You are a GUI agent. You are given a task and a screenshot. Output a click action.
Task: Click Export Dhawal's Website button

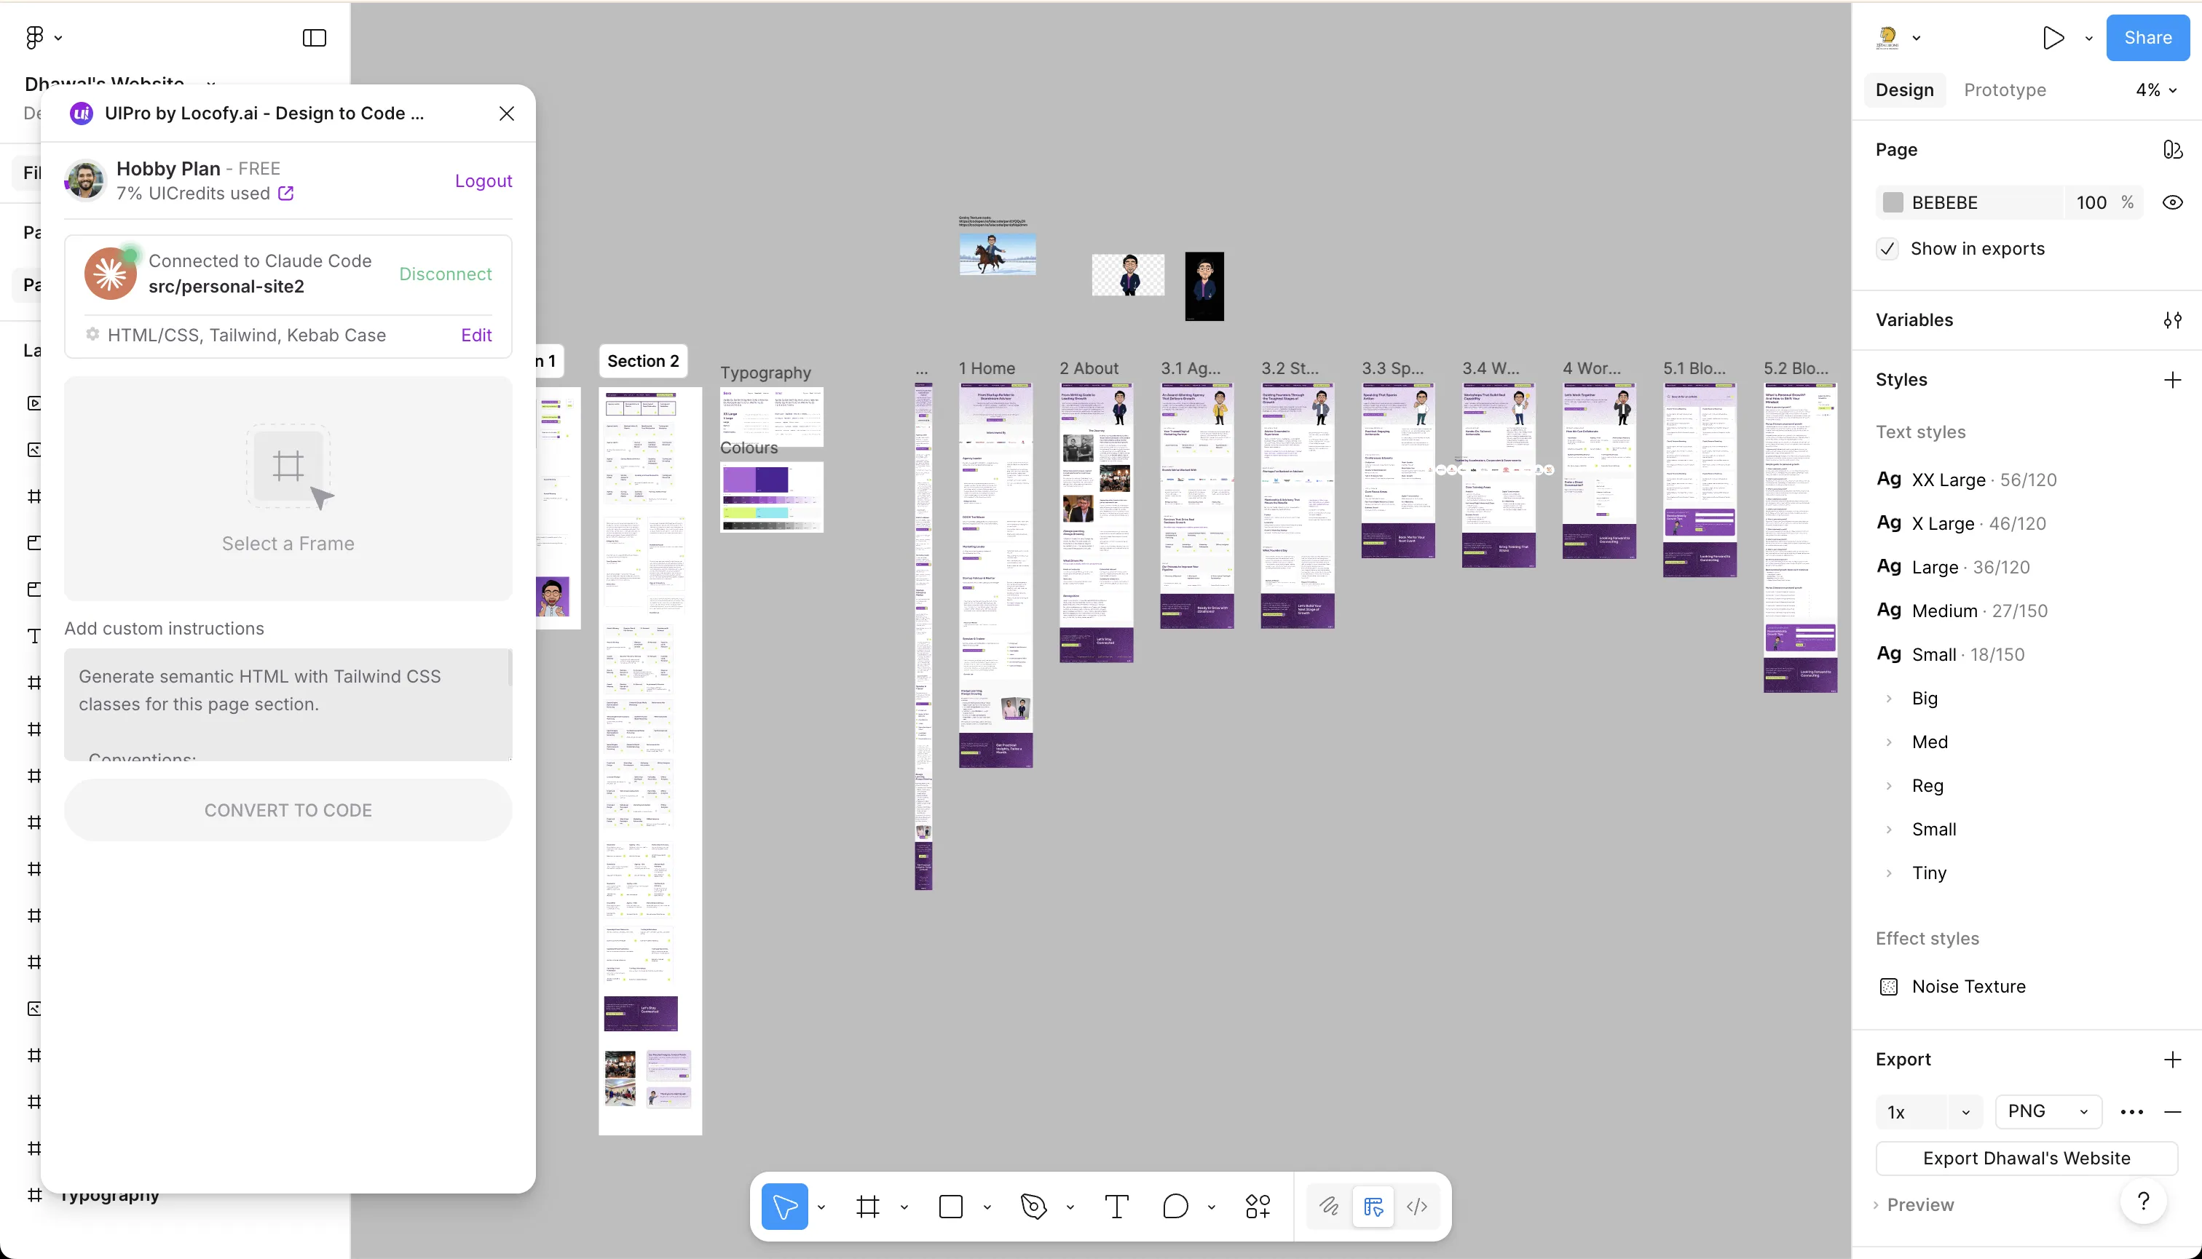2027,1158
